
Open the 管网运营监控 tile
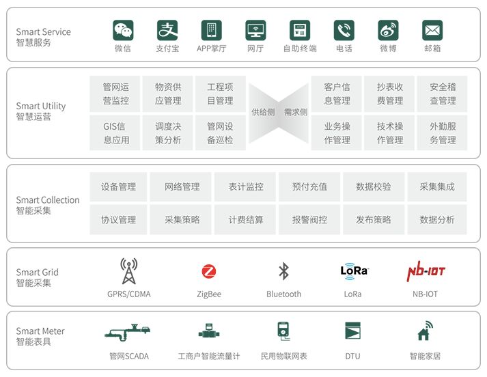click(115, 94)
